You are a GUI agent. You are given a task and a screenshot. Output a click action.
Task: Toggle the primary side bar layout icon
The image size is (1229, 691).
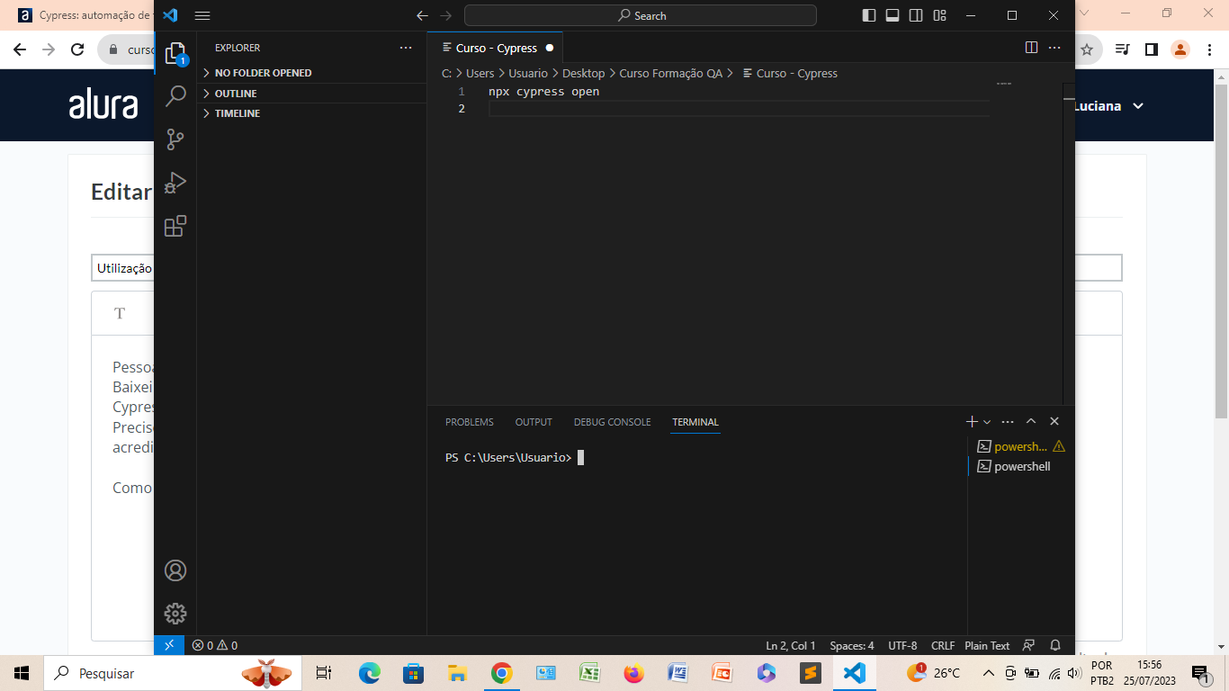point(869,15)
